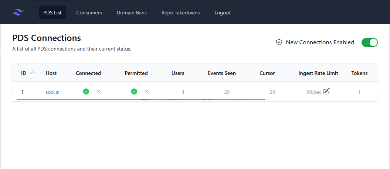Viewport: 390px width, 169px height.
Task: Go to the Domain Bans page
Action: (x=132, y=13)
